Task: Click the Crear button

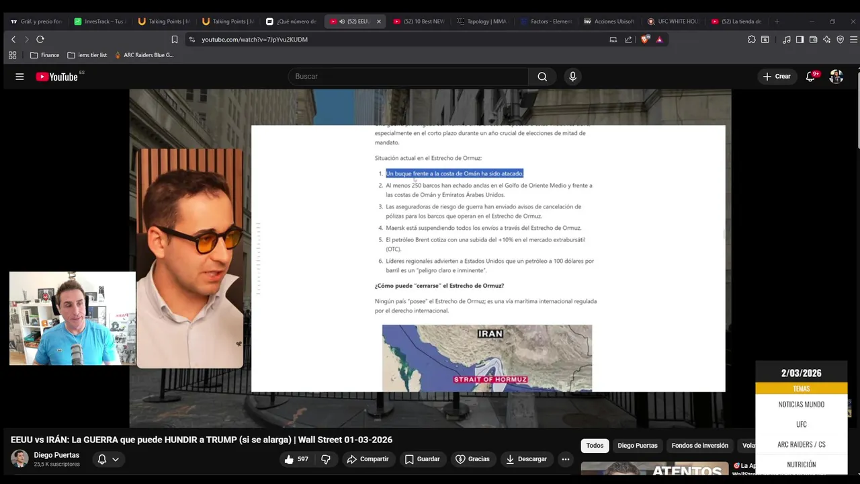Action: 777,77
